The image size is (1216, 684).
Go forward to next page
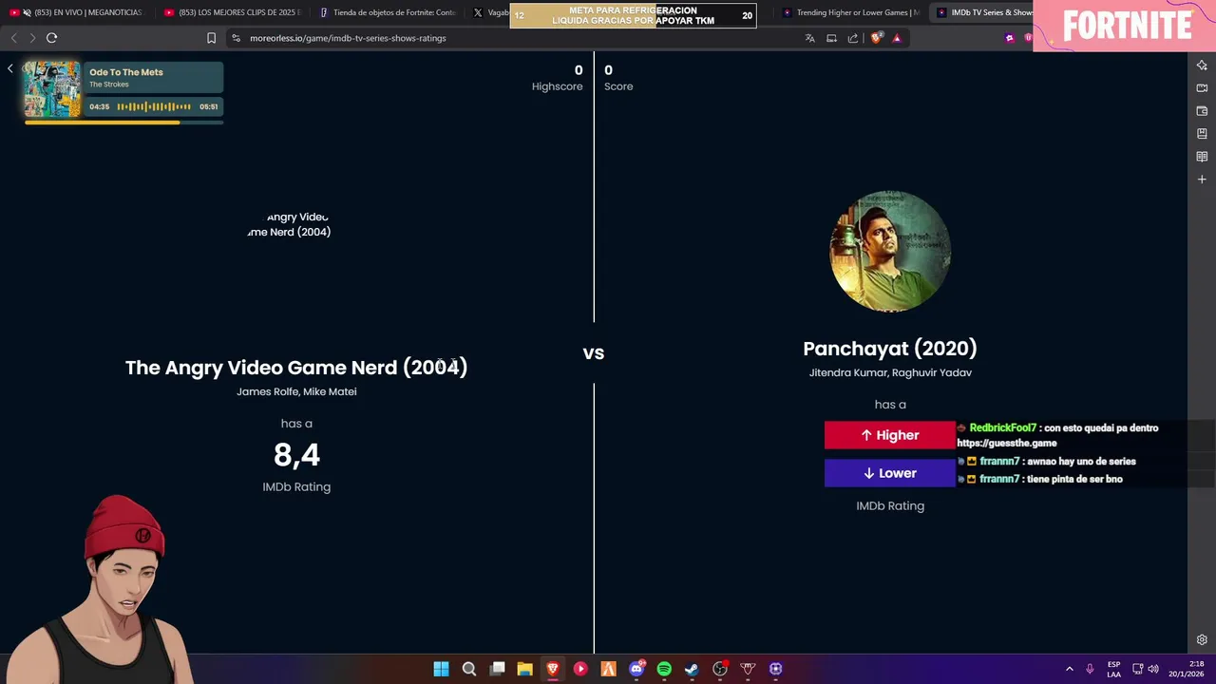32,38
